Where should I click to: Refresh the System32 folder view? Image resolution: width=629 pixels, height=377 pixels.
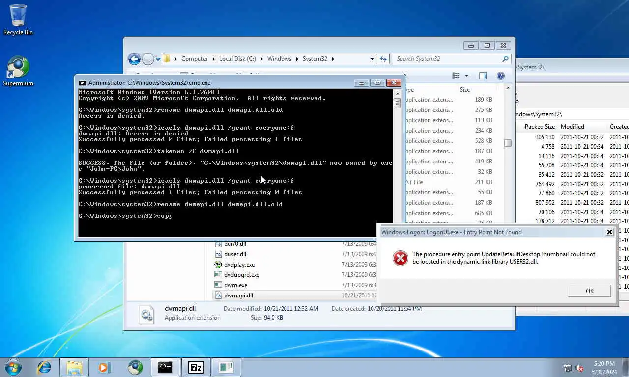point(384,59)
